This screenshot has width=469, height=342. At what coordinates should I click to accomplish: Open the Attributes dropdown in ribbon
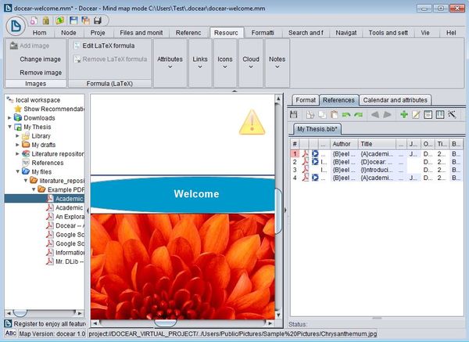pyautogui.click(x=170, y=63)
